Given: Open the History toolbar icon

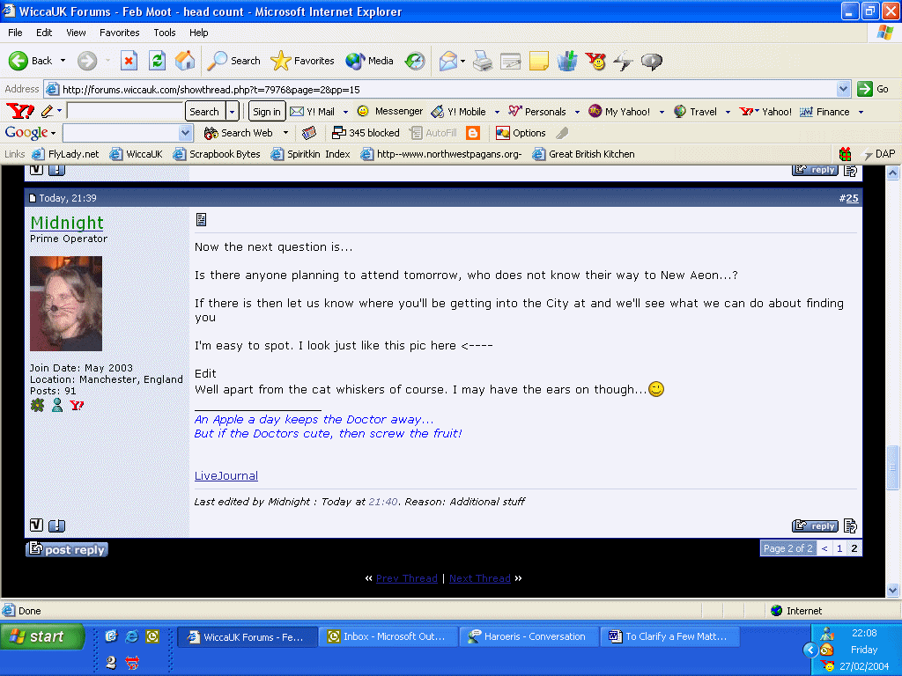Looking at the screenshot, I should click(415, 61).
